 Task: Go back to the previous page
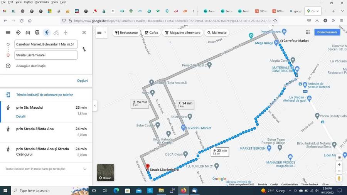5,20
